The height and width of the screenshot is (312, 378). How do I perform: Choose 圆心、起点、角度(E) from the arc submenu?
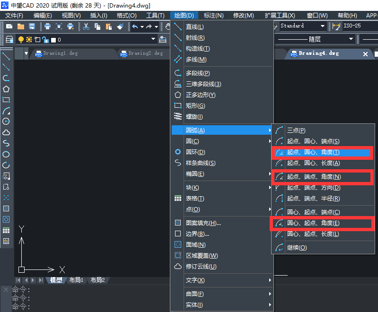(313, 223)
